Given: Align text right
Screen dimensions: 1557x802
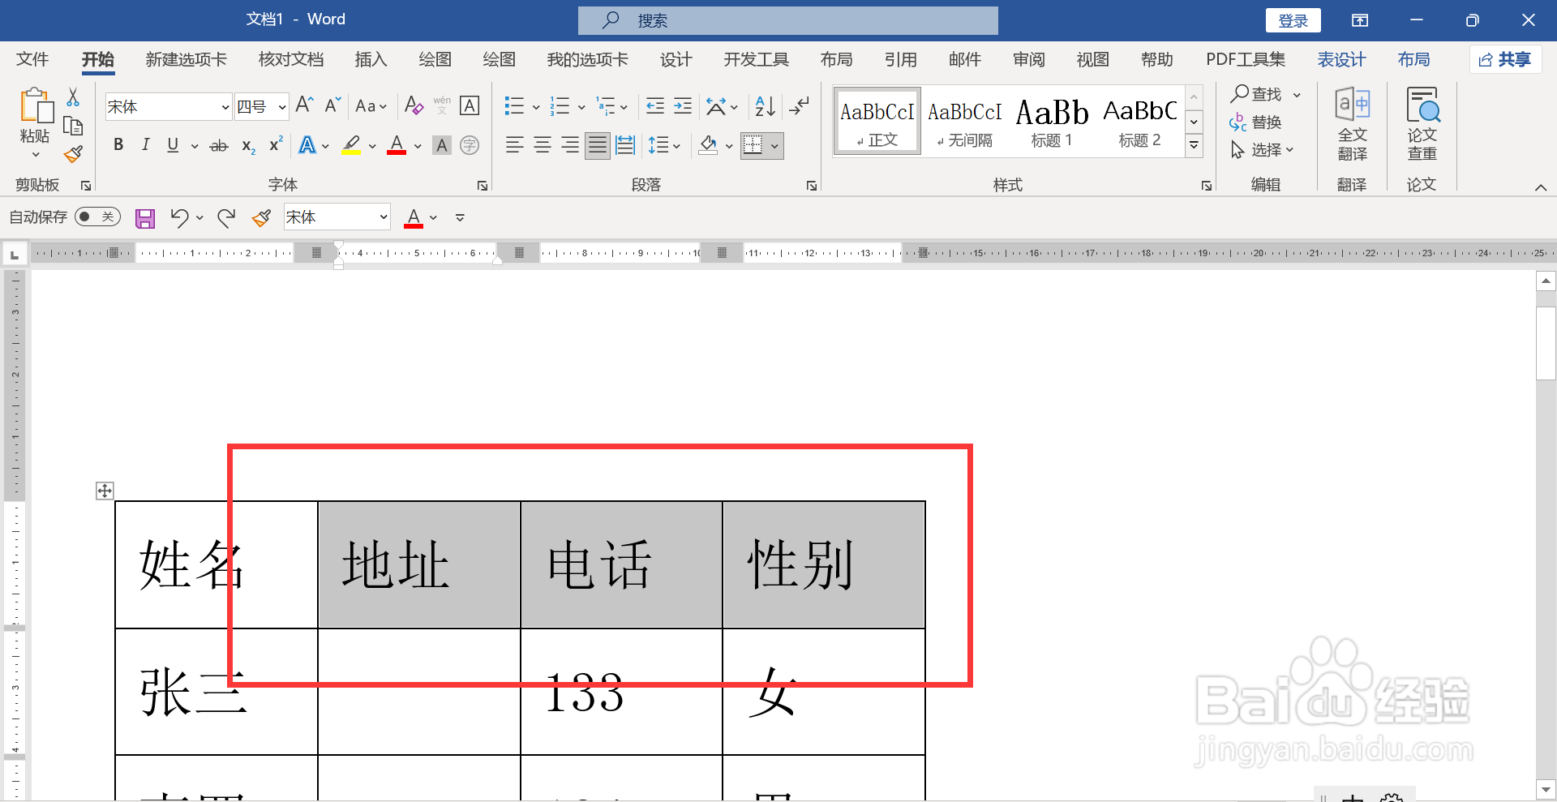Looking at the screenshot, I should [570, 145].
